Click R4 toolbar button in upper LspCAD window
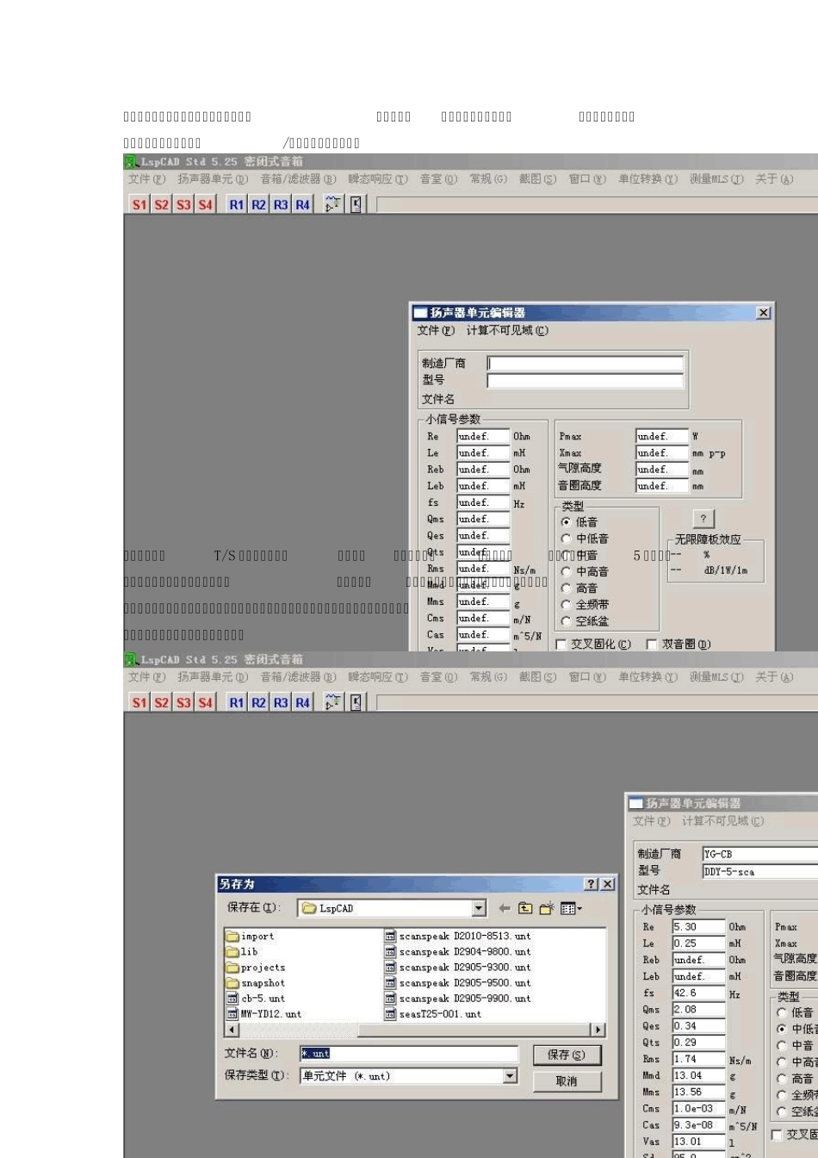 [302, 204]
